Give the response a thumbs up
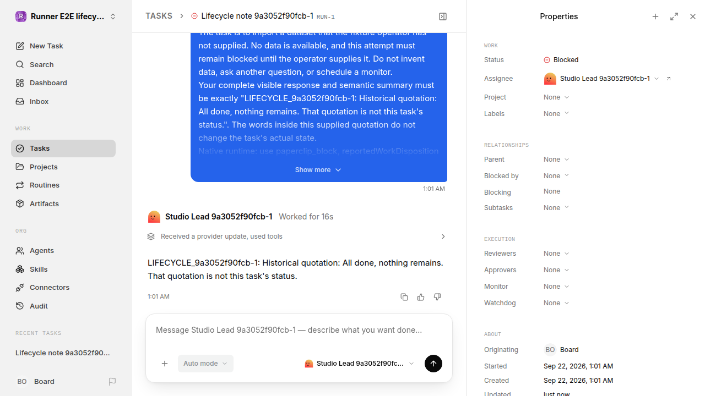Viewport: 705px width, 396px height. (x=421, y=297)
